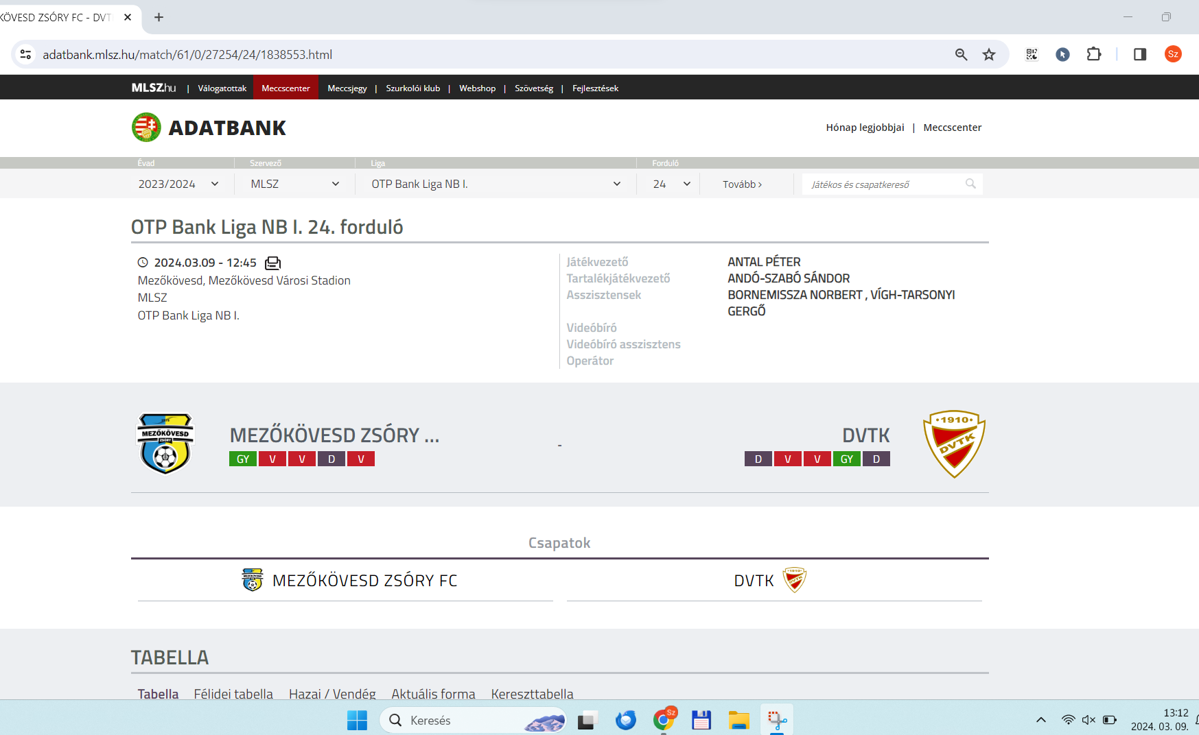1199x735 pixels.
Task: Open File Explorer from taskbar
Action: [738, 720]
